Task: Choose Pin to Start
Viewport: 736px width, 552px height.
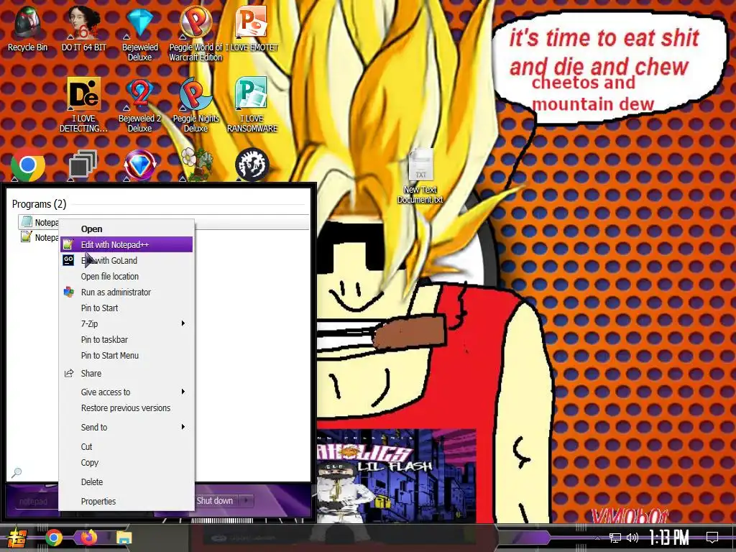Action: coord(126,308)
